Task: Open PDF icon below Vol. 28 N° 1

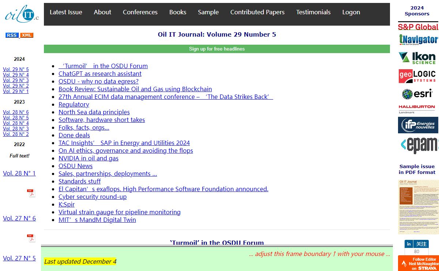Action: pyautogui.click(x=31, y=193)
